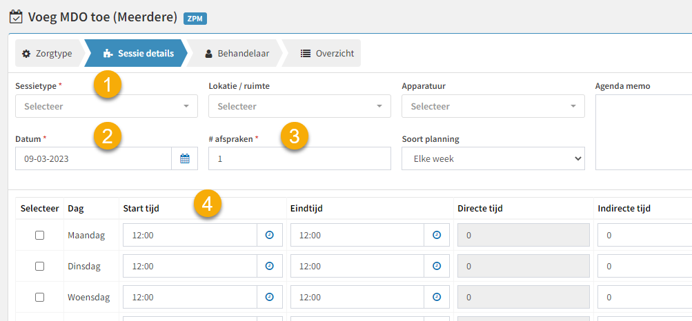Click Woensdag directe tijd field
Viewport: 692px width, 321px height.
click(x=524, y=297)
